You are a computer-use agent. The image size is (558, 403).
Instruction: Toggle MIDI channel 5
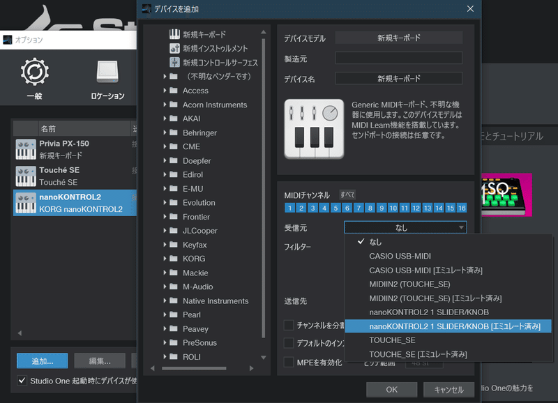[x=335, y=208]
